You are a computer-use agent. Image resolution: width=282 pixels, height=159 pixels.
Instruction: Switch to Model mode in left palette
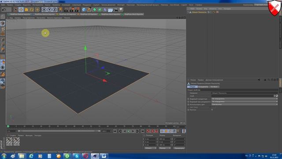pyautogui.click(x=3, y=23)
